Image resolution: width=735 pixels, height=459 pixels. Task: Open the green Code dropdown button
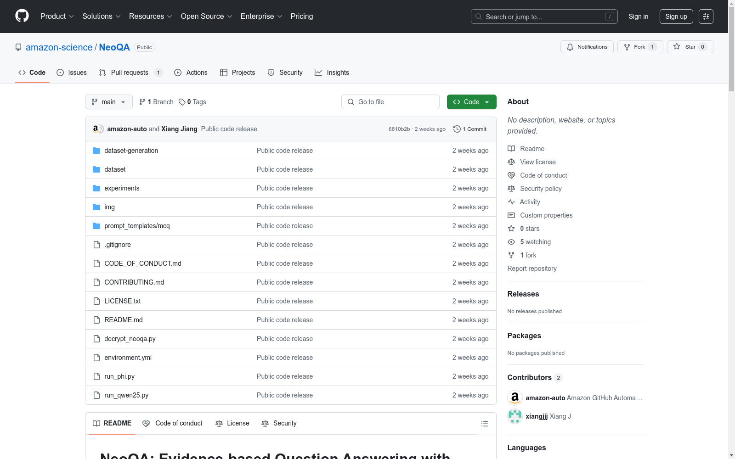click(472, 102)
